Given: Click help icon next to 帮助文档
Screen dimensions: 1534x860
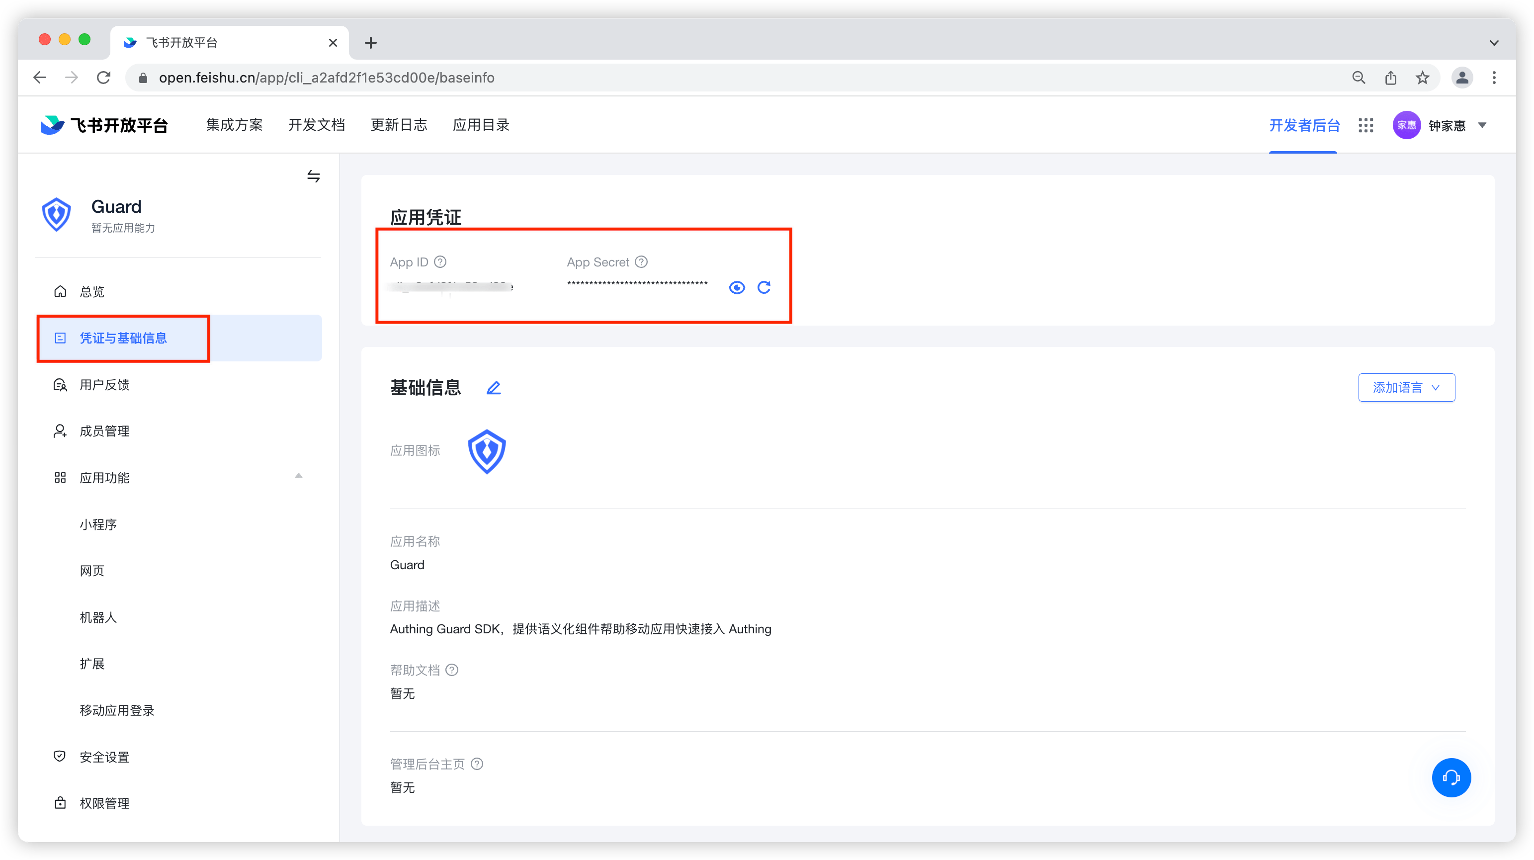Looking at the screenshot, I should tap(452, 670).
